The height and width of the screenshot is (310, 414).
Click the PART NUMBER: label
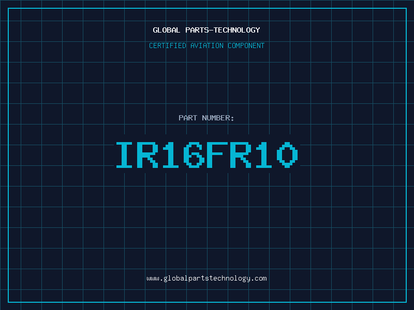pyautogui.click(x=206, y=118)
